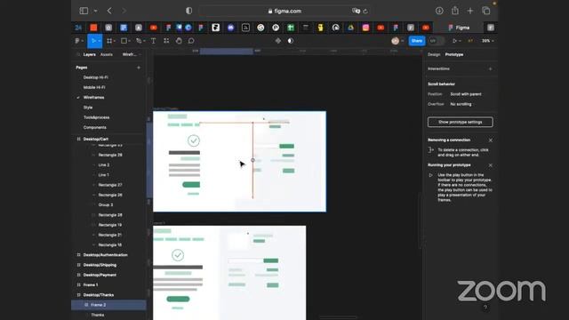Select the Wireframes page
This screenshot has height=320, width=569.
pyautogui.click(x=93, y=97)
